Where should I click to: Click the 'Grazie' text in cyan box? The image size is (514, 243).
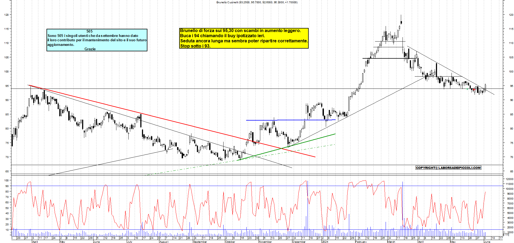tap(90, 49)
